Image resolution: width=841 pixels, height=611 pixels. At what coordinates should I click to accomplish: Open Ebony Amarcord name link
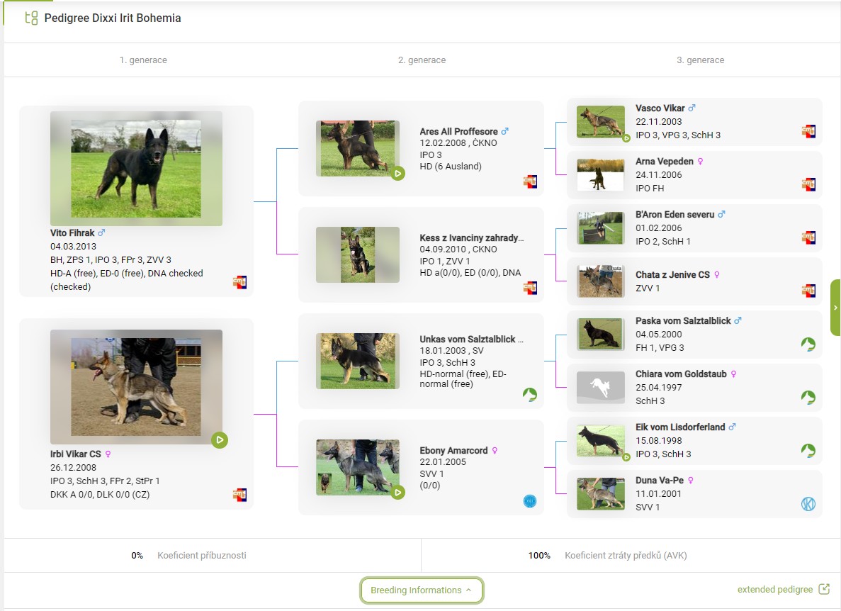pos(453,451)
